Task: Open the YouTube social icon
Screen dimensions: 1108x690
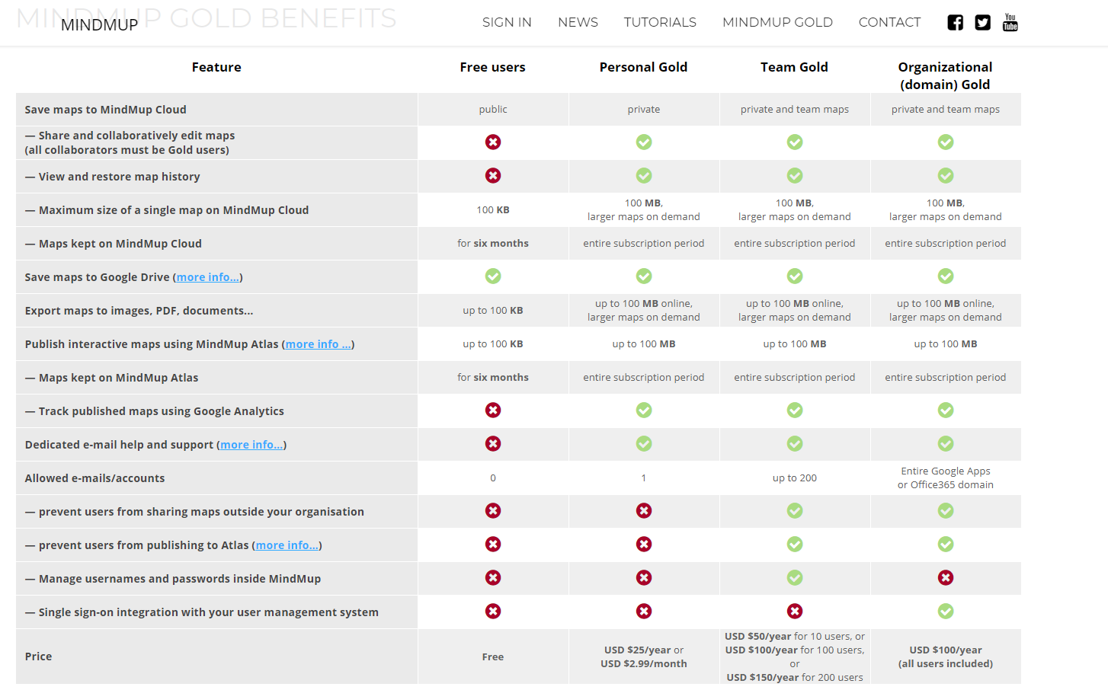Action: click(x=1010, y=22)
